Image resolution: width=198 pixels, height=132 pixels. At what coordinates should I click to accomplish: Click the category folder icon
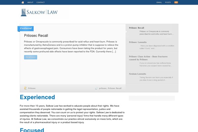25,88
